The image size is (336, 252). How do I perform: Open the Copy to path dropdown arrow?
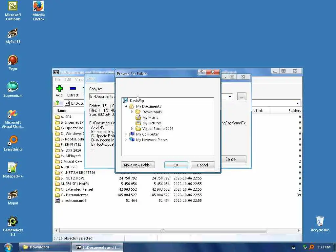pos(229,97)
